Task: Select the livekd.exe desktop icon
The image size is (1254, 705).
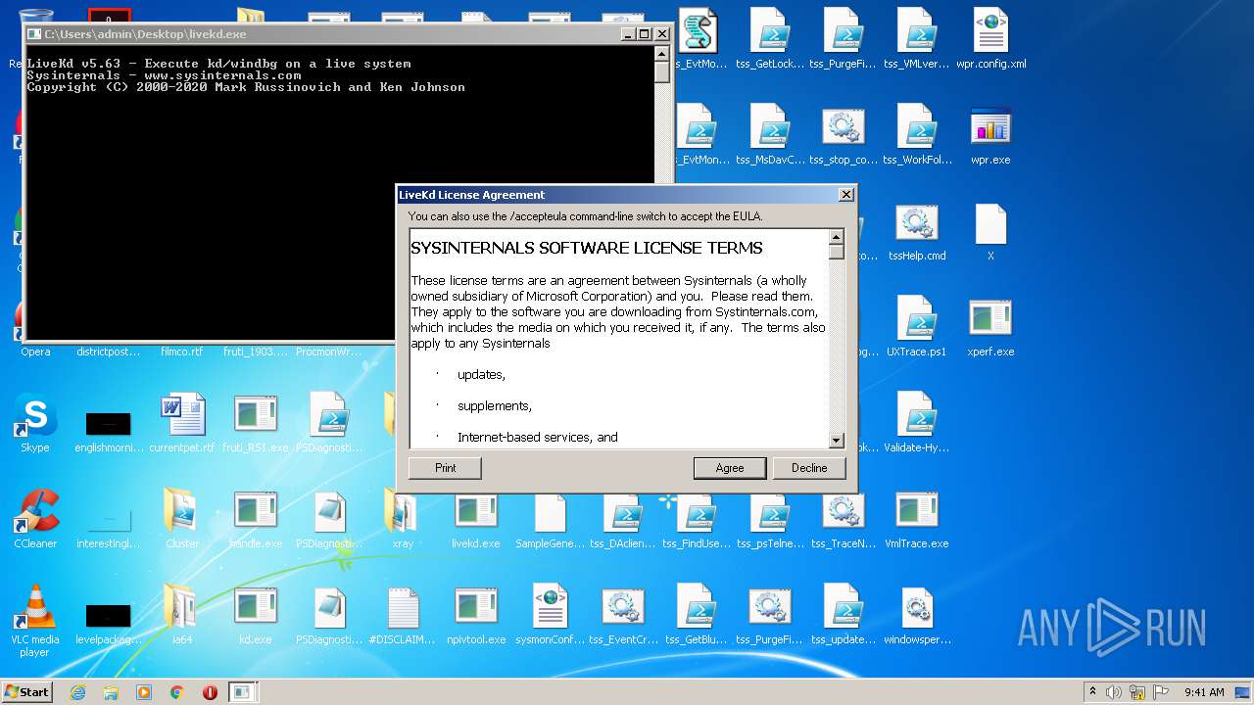Action: pos(476,520)
